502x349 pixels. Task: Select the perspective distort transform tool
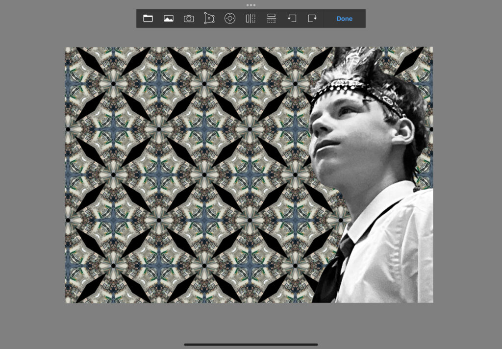209,19
